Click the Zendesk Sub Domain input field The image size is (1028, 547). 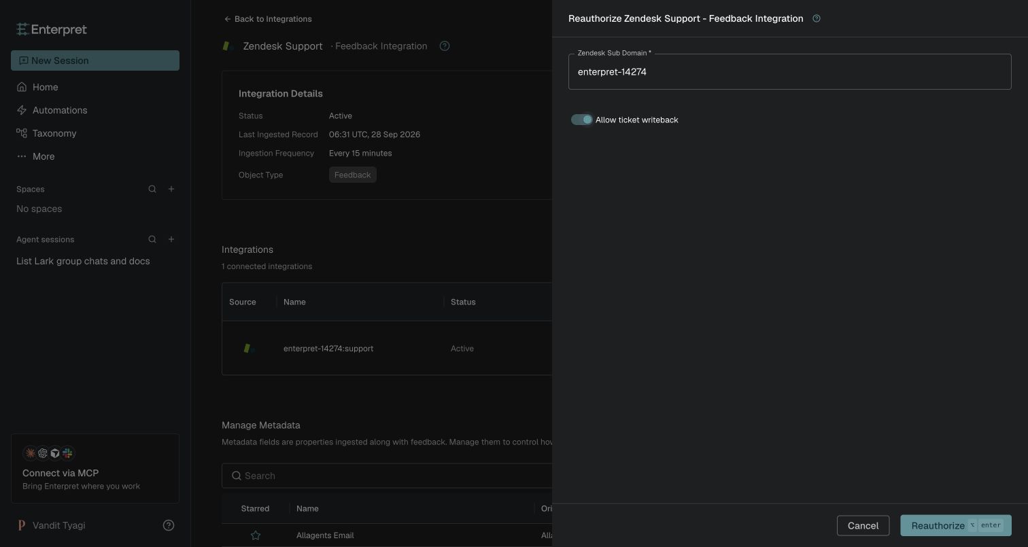[x=790, y=71]
